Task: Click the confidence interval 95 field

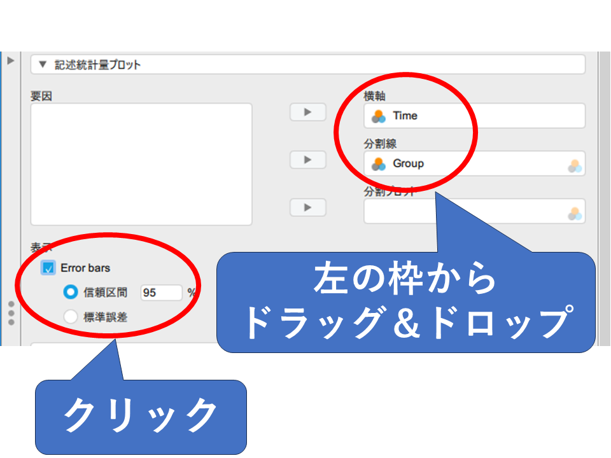Action: [160, 293]
